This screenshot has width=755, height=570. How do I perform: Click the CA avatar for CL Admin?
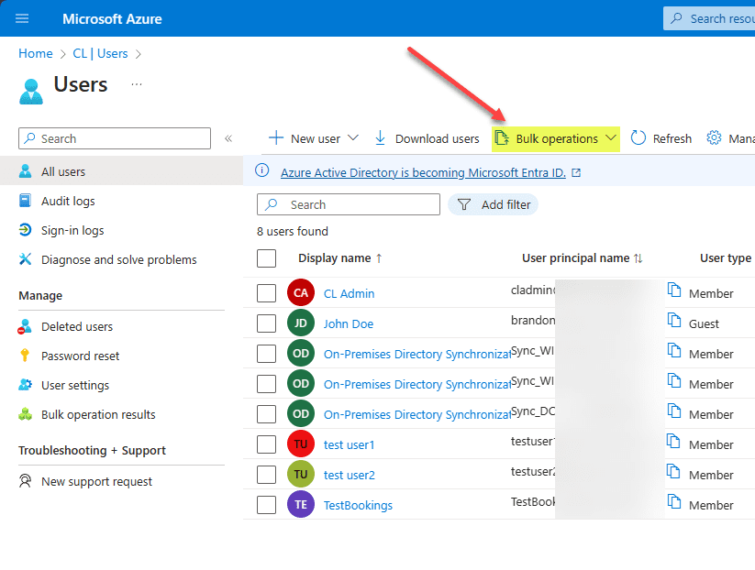301,292
